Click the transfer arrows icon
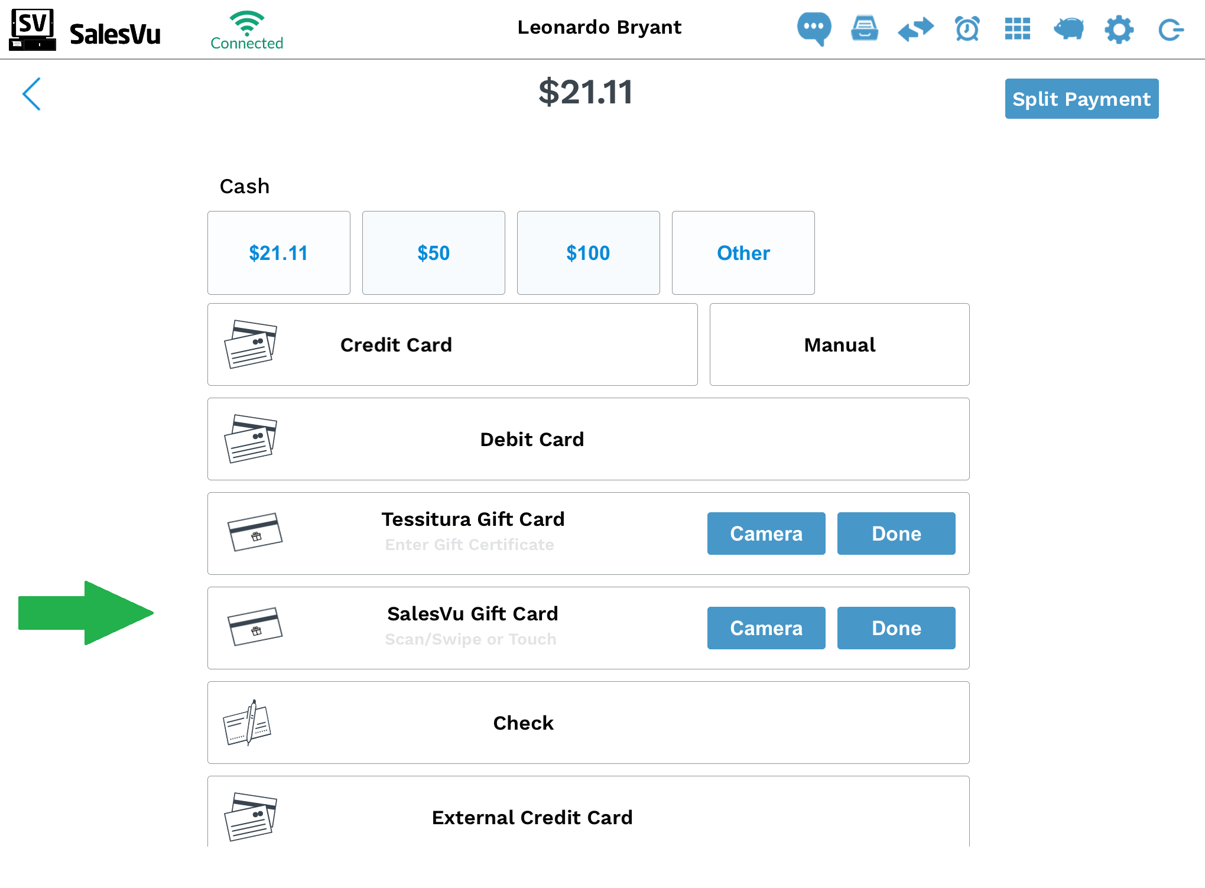1205x888 pixels. [x=915, y=29]
